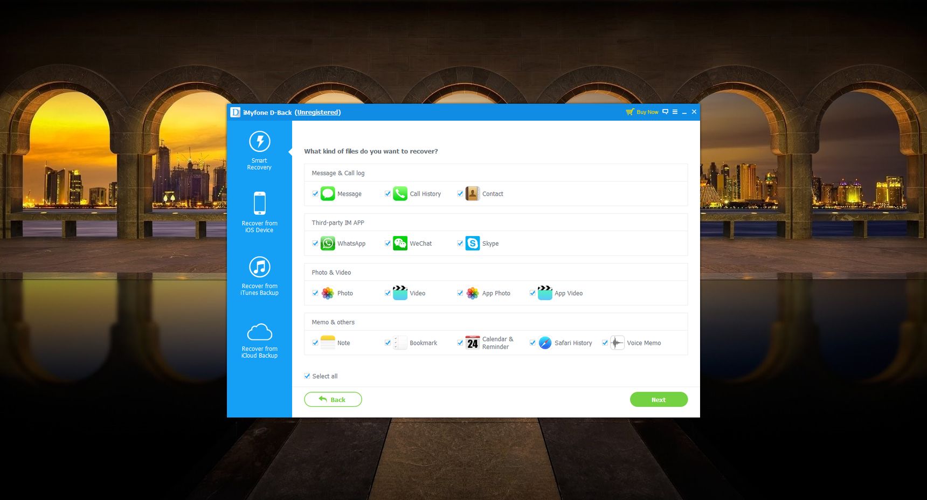The width and height of the screenshot is (927, 500).
Task: Click the Safari History compass icon
Action: 545,343
